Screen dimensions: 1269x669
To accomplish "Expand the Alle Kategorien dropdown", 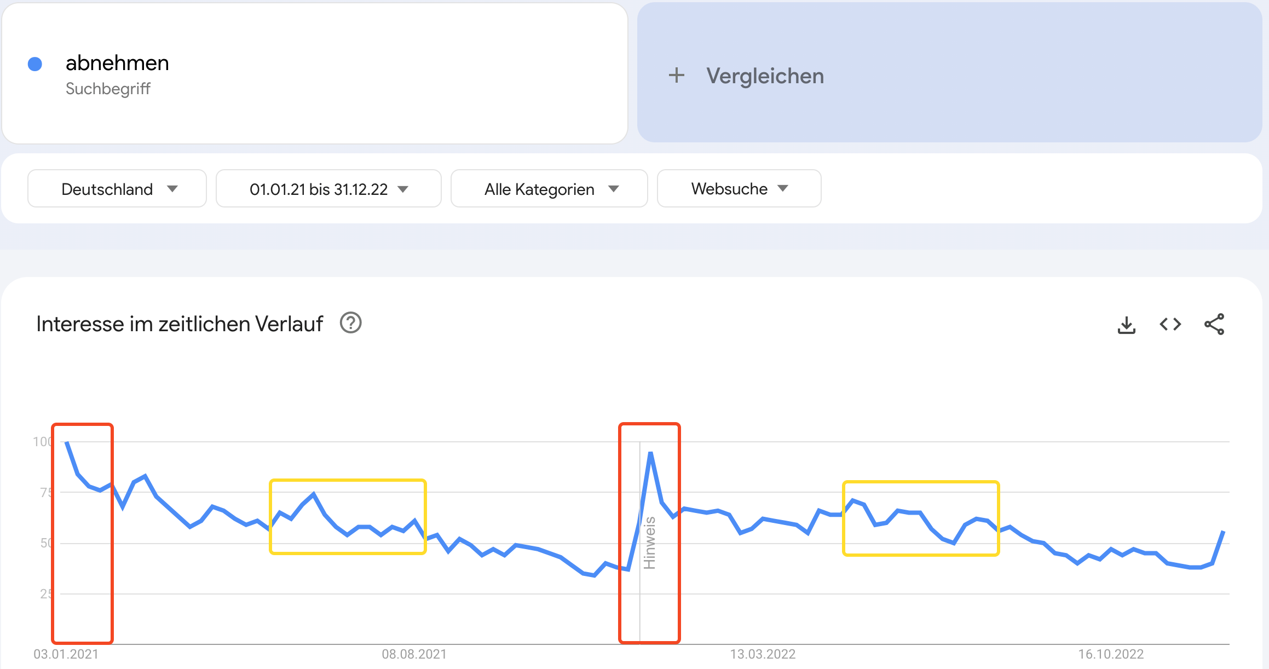I will click(549, 189).
